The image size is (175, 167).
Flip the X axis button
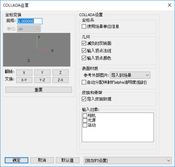pyautogui.click(x=24, y=73)
